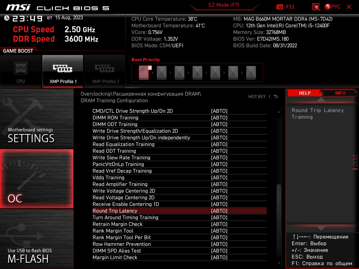Click the scroll-up grip in help panel
Viewport: 359px width, 269px height.
pyautogui.click(x=321, y=99)
